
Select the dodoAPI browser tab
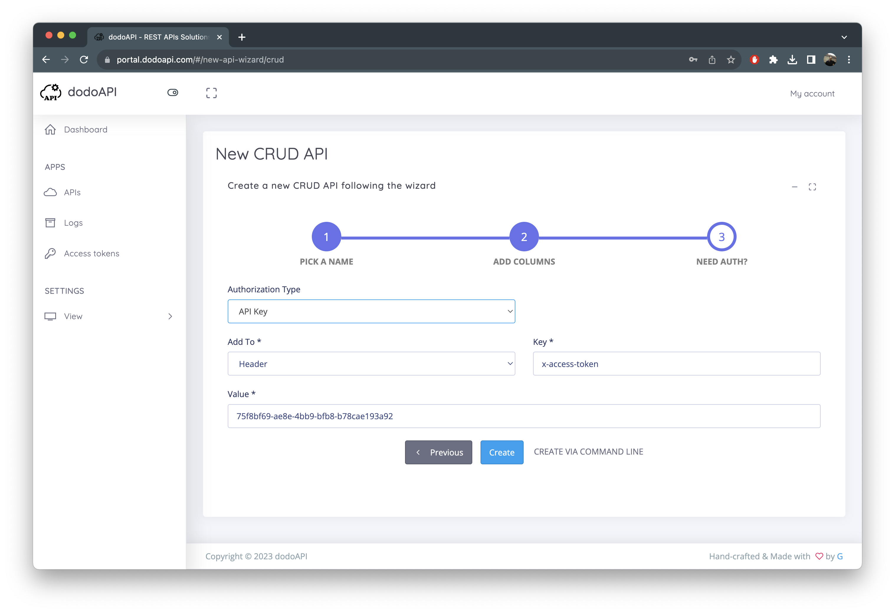pyautogui.click(x=158, y=37)
